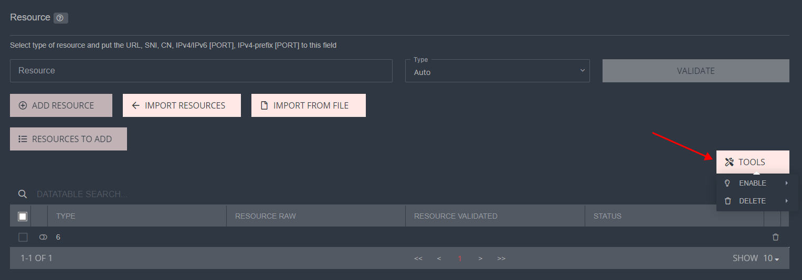Click the Import From File button
The height and width of the screenshot is (280, 802).
(x=308, y=105)
